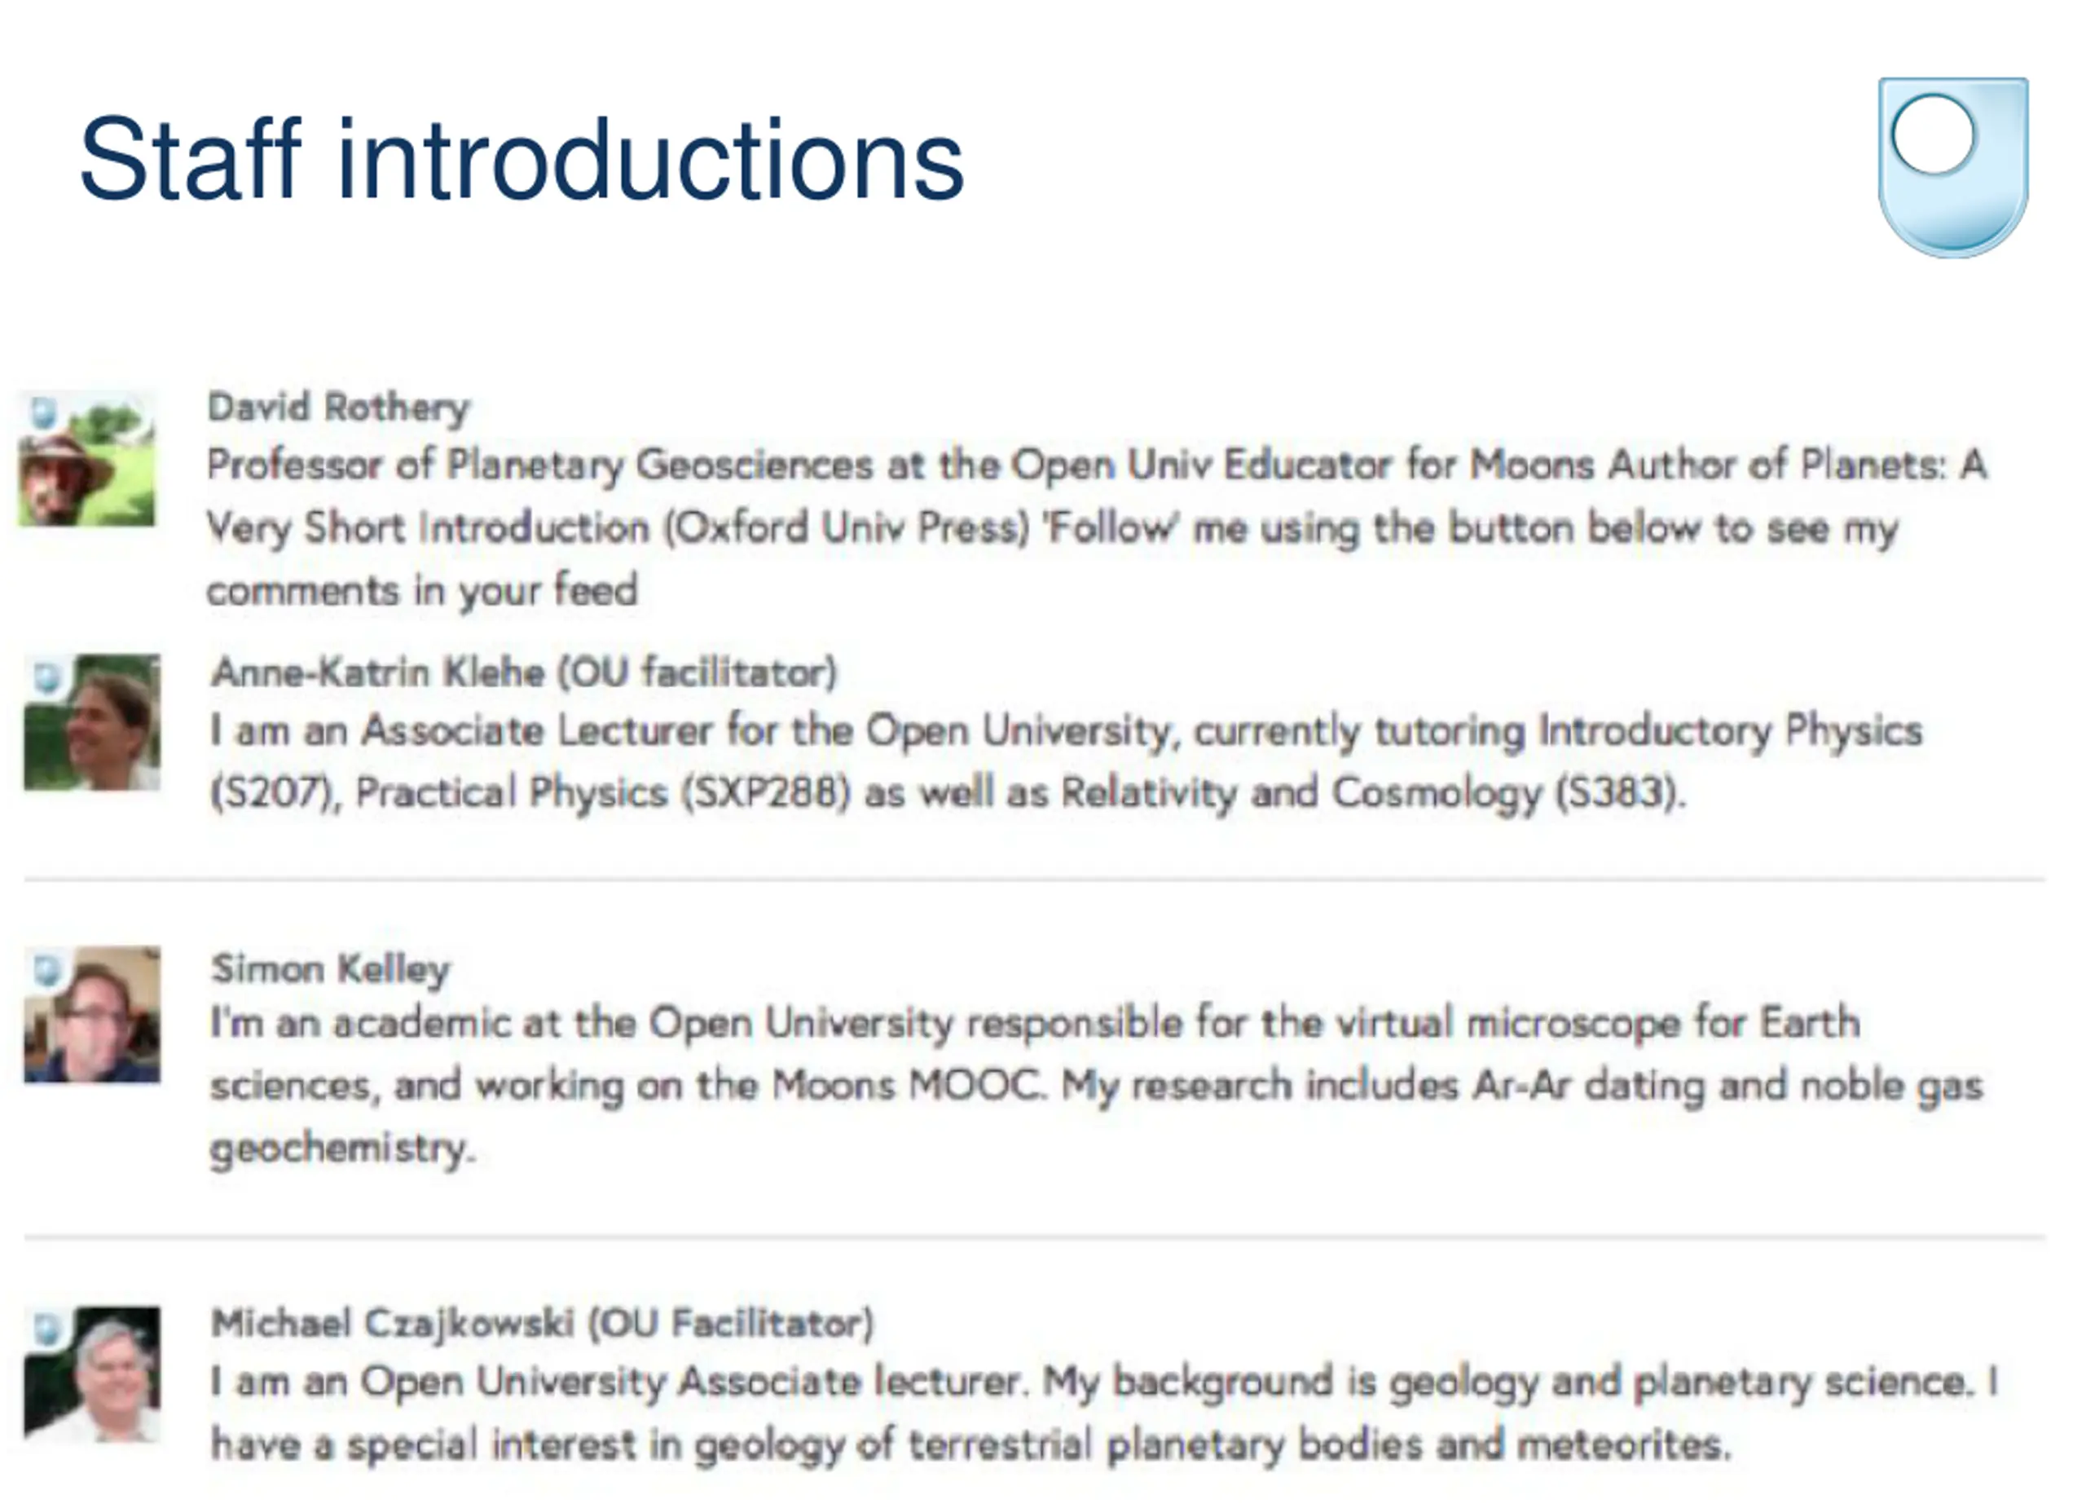The width and height of the screenshot is (2086, 1508).
Task: Click the text 'comments in your feed'
Action: (422, 590)
